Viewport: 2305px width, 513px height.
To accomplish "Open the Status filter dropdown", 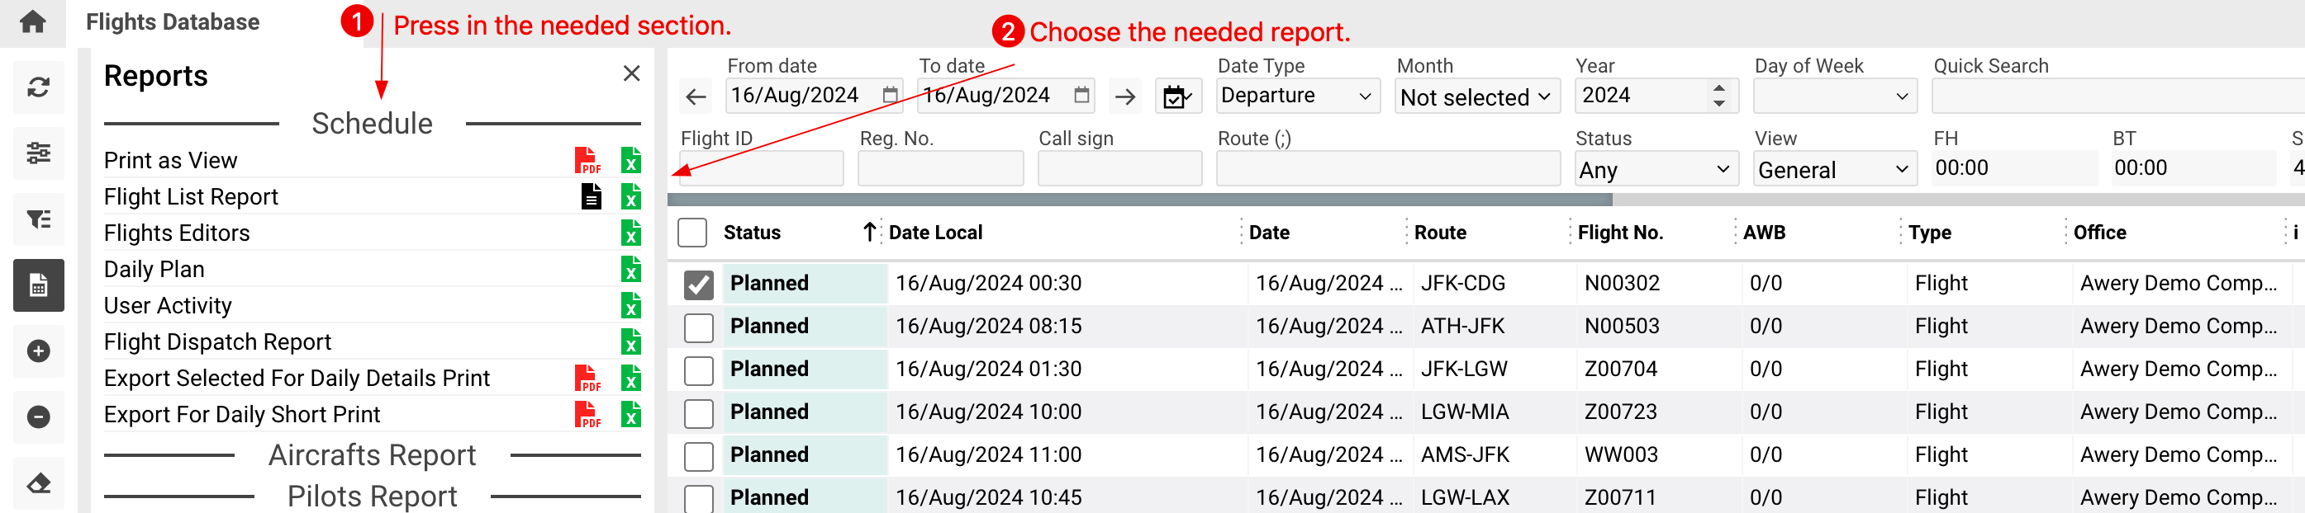I will tap(1655, 170).
